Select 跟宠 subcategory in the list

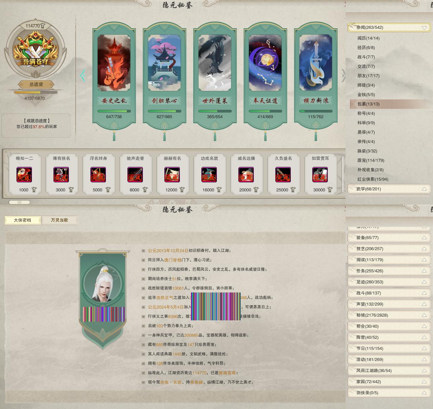click(x=371, y=161)
